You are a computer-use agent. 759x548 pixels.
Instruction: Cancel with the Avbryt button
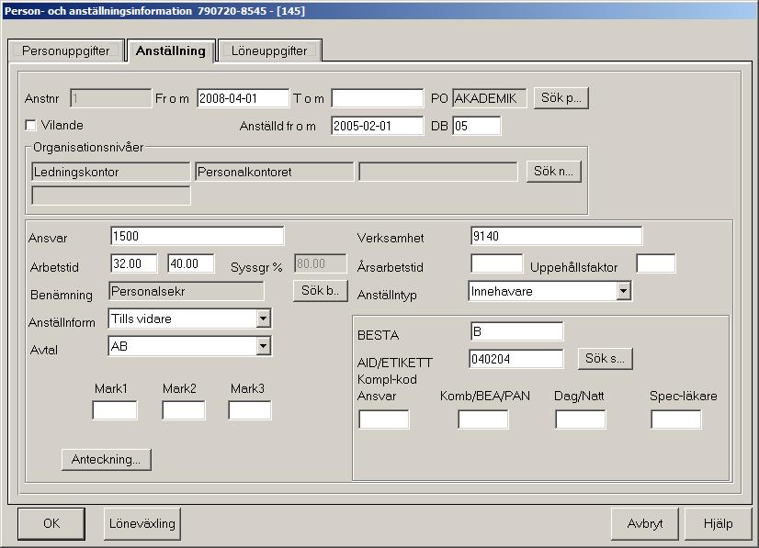[x=645, y=523]
